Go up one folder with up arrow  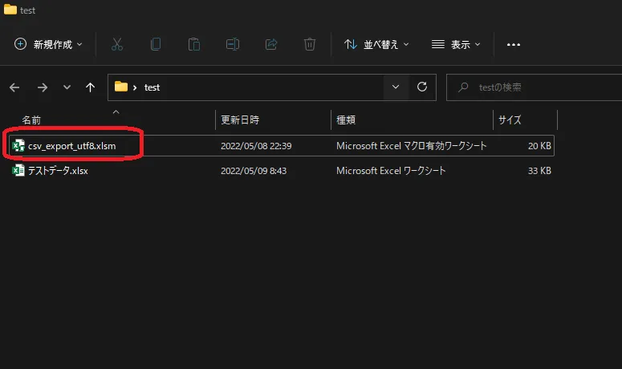tap(91, 87)
